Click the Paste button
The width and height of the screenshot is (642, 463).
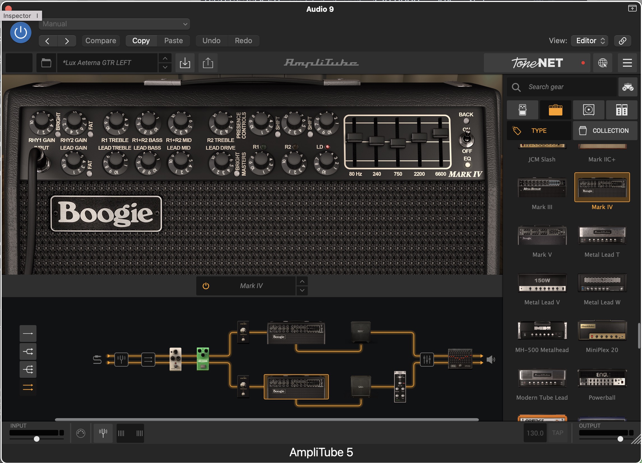coord(174,41)
